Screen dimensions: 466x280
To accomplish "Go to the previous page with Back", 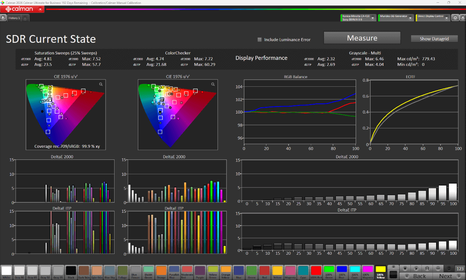I will [x=416, y=276].
